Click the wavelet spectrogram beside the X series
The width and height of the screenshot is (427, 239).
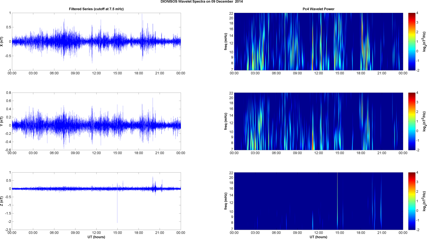(318, 41)
